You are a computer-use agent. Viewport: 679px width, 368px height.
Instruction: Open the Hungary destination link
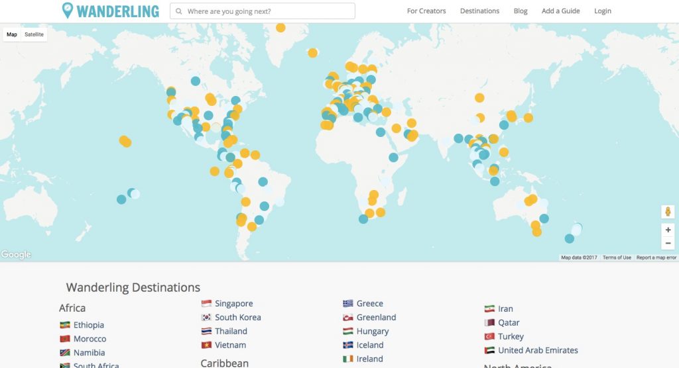pyautogui.click(x=373, y=331)
